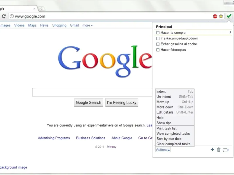This screenshot has height=175, width=234.
Task: Choose Print task list
Action: [x=175, y=128]
